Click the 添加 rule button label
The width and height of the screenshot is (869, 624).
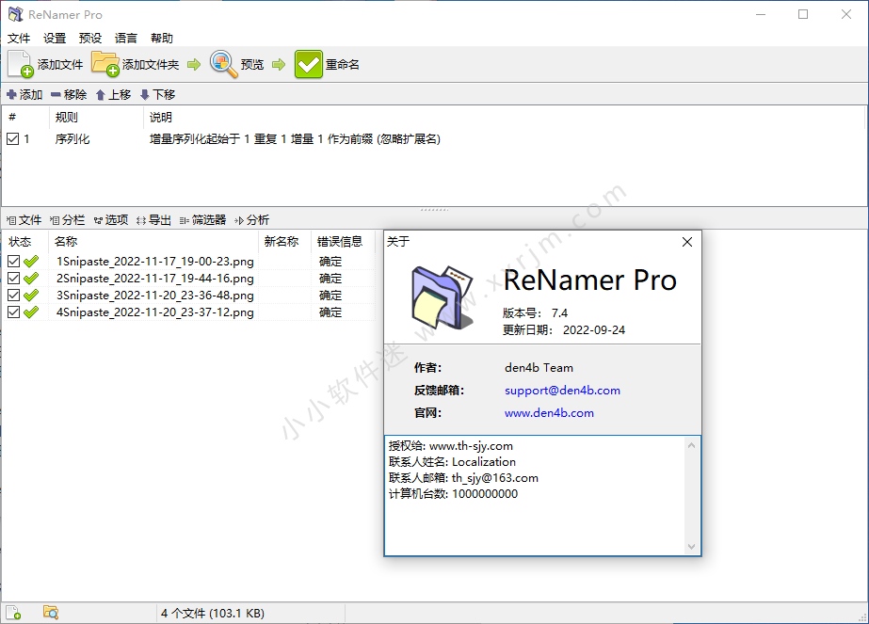[31, 95]
